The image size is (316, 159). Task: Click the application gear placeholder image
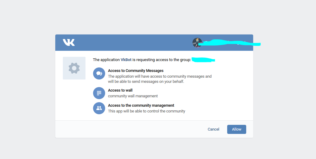[x=74, y=68]
